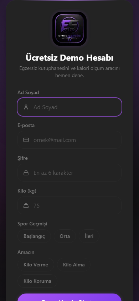Click the Şifre field label
The width and height of the screenshot is (139, 301).
(22, 158)
